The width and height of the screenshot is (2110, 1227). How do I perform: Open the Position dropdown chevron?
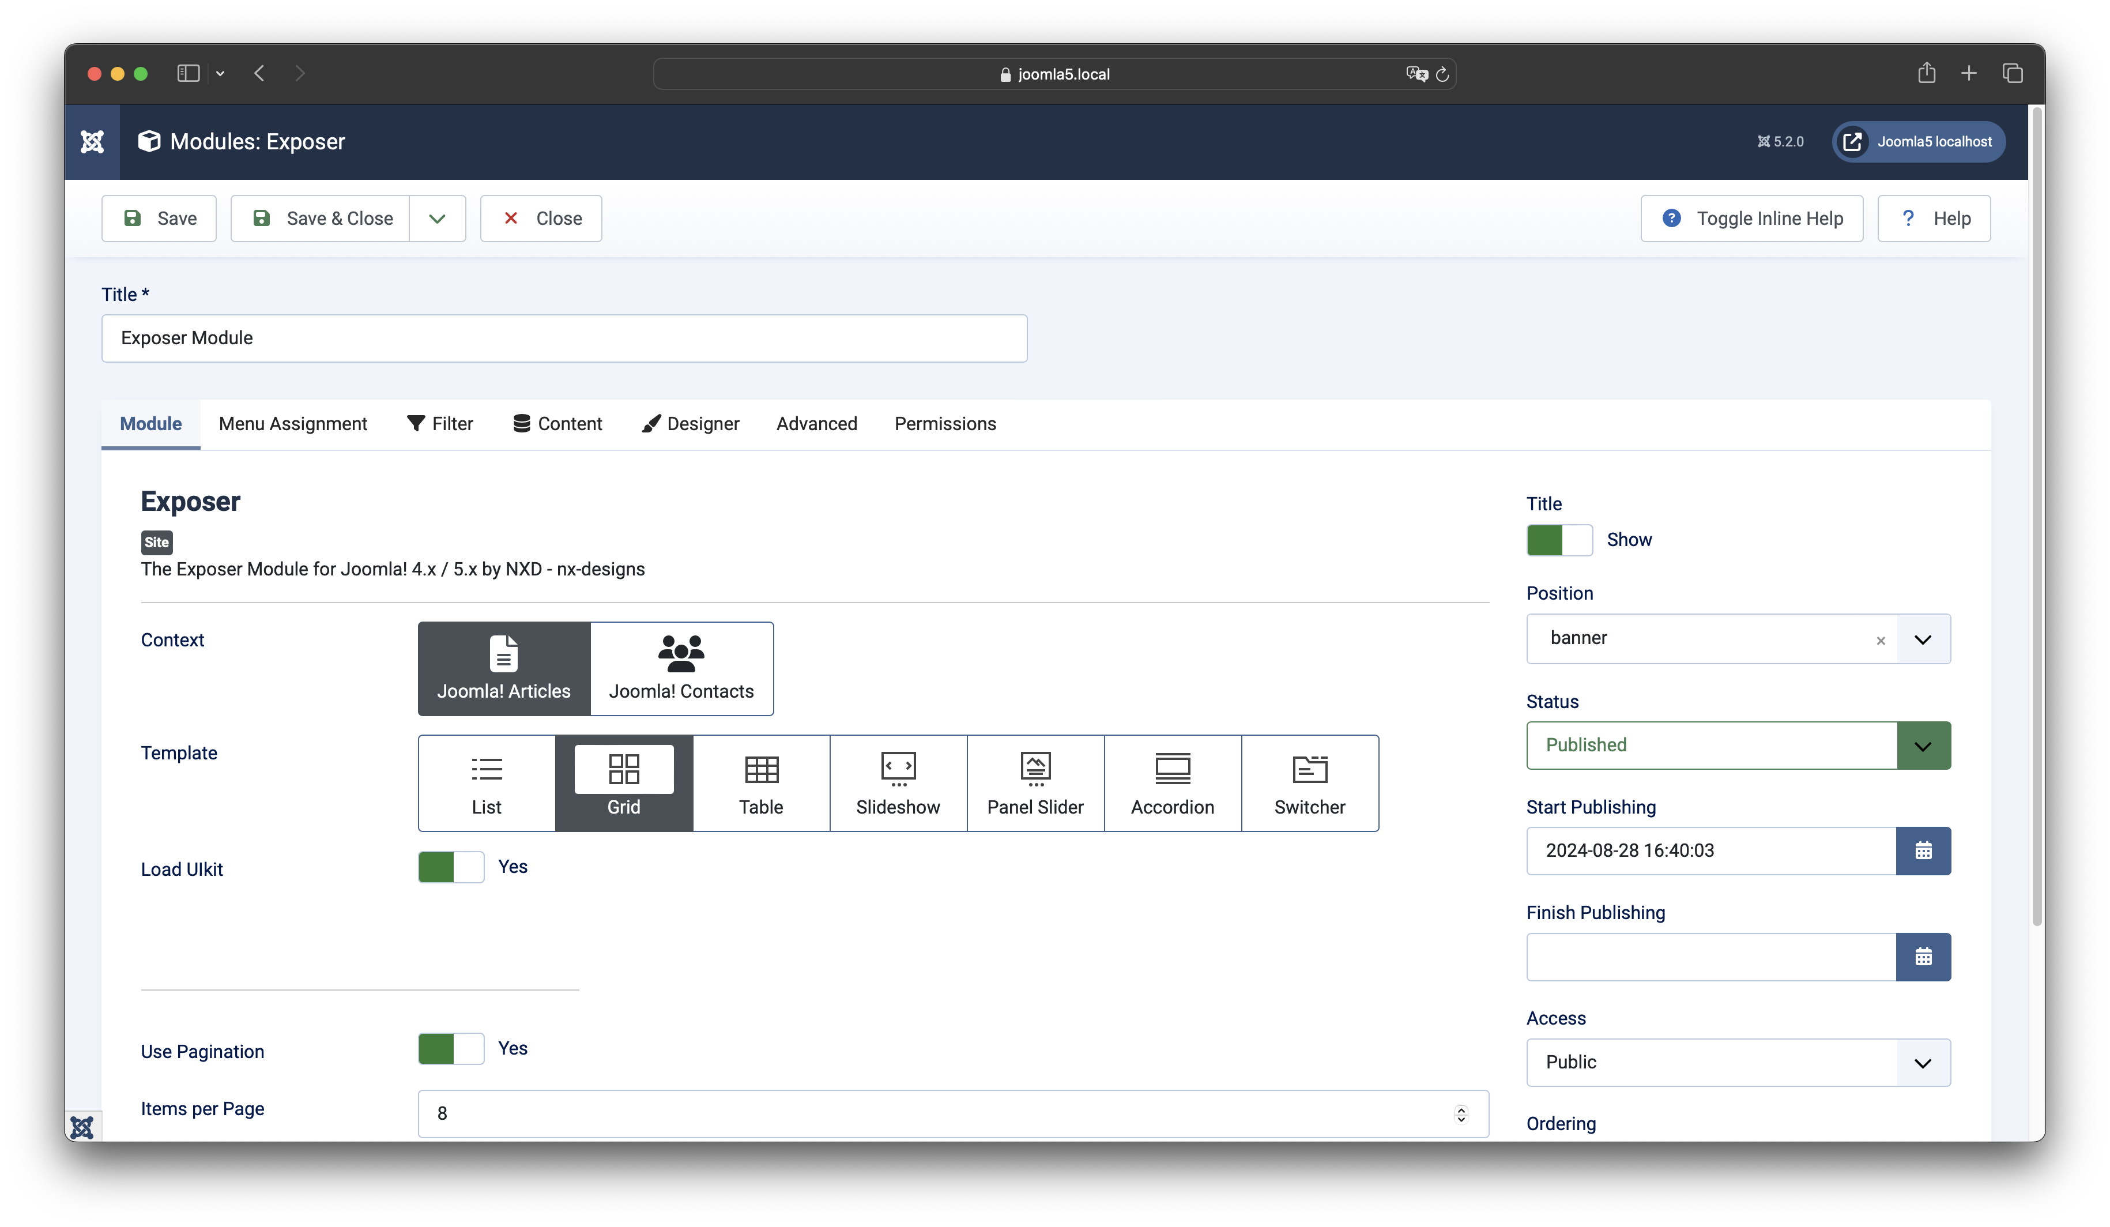(1923, 640)
